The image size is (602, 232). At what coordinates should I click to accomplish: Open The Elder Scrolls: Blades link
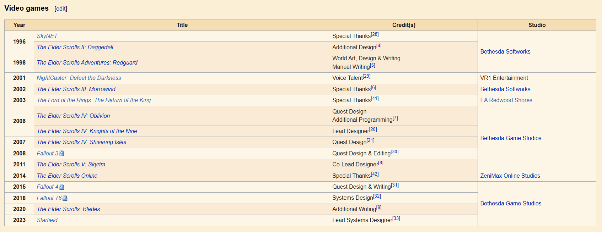pyautogui.click(x=69, y=209)
